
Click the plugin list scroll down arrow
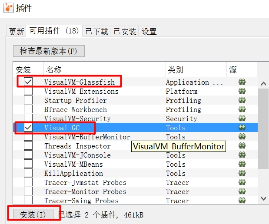(263, 199)
